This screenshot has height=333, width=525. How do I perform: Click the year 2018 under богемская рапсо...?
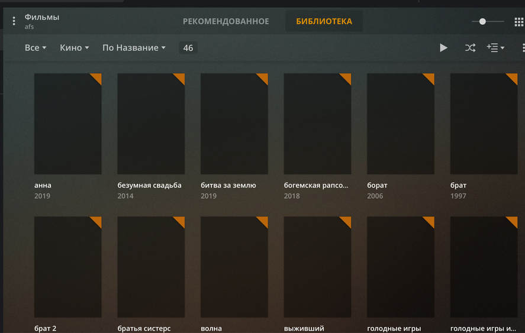pyautogui.click(x=292, y=196)
